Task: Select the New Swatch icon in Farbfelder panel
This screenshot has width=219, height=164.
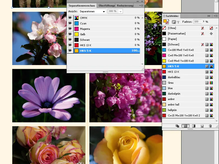Action: 202,126
